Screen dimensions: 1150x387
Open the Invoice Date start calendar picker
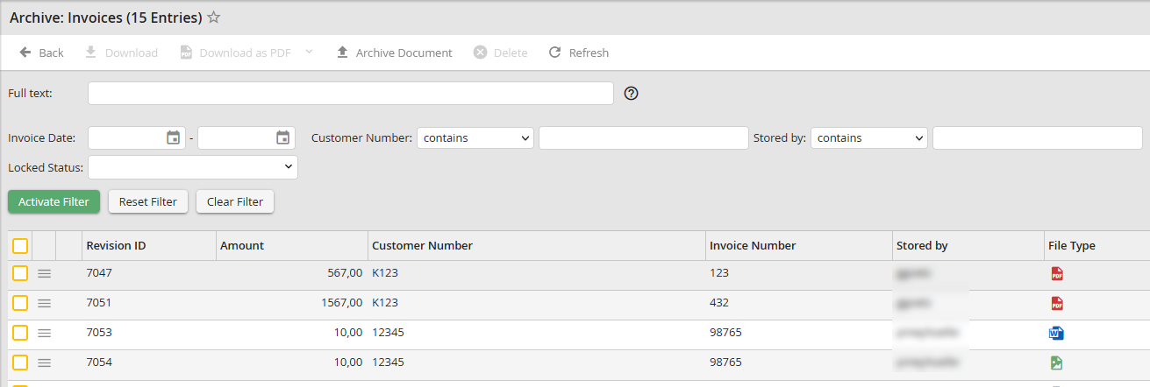(173, 137)
